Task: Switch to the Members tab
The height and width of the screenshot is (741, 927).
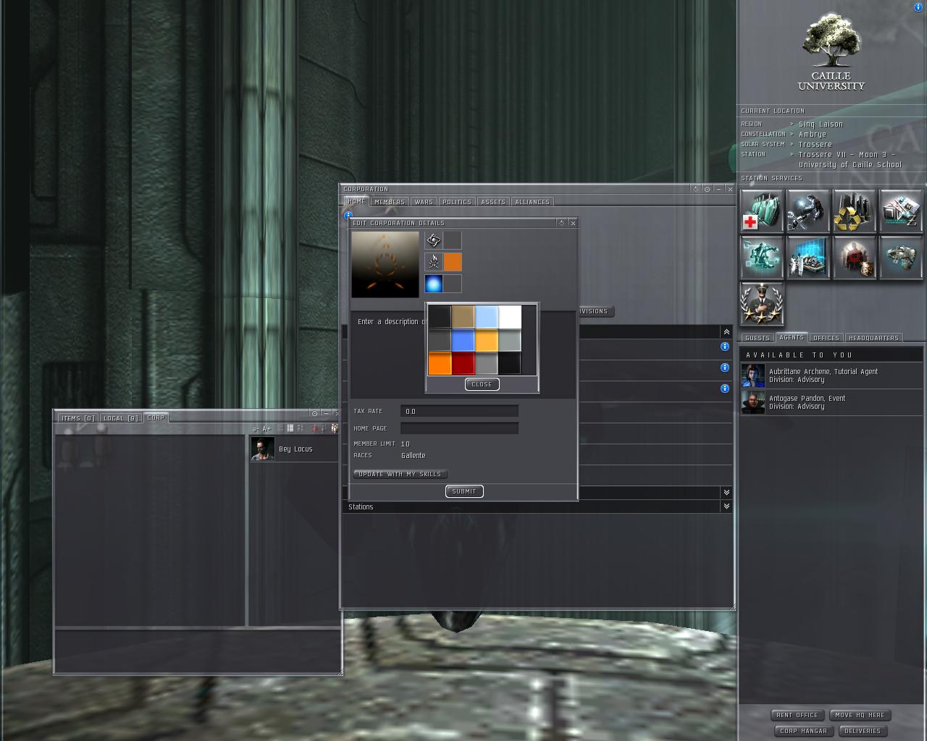Action: pos(390,202)
